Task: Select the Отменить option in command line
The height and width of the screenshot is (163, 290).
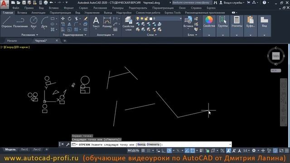Action: 153,144
